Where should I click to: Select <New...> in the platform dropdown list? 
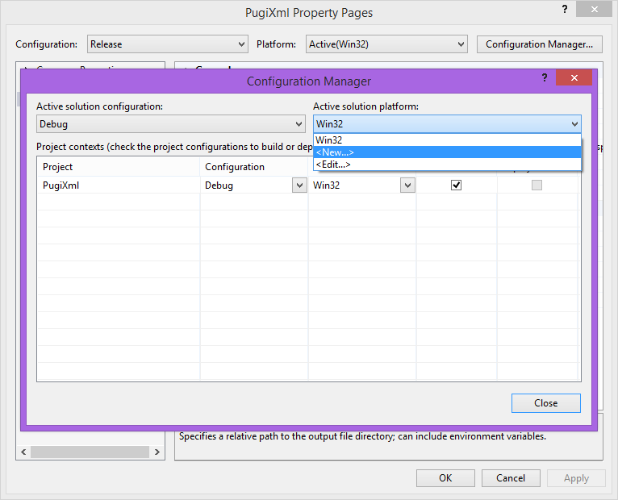447,152
